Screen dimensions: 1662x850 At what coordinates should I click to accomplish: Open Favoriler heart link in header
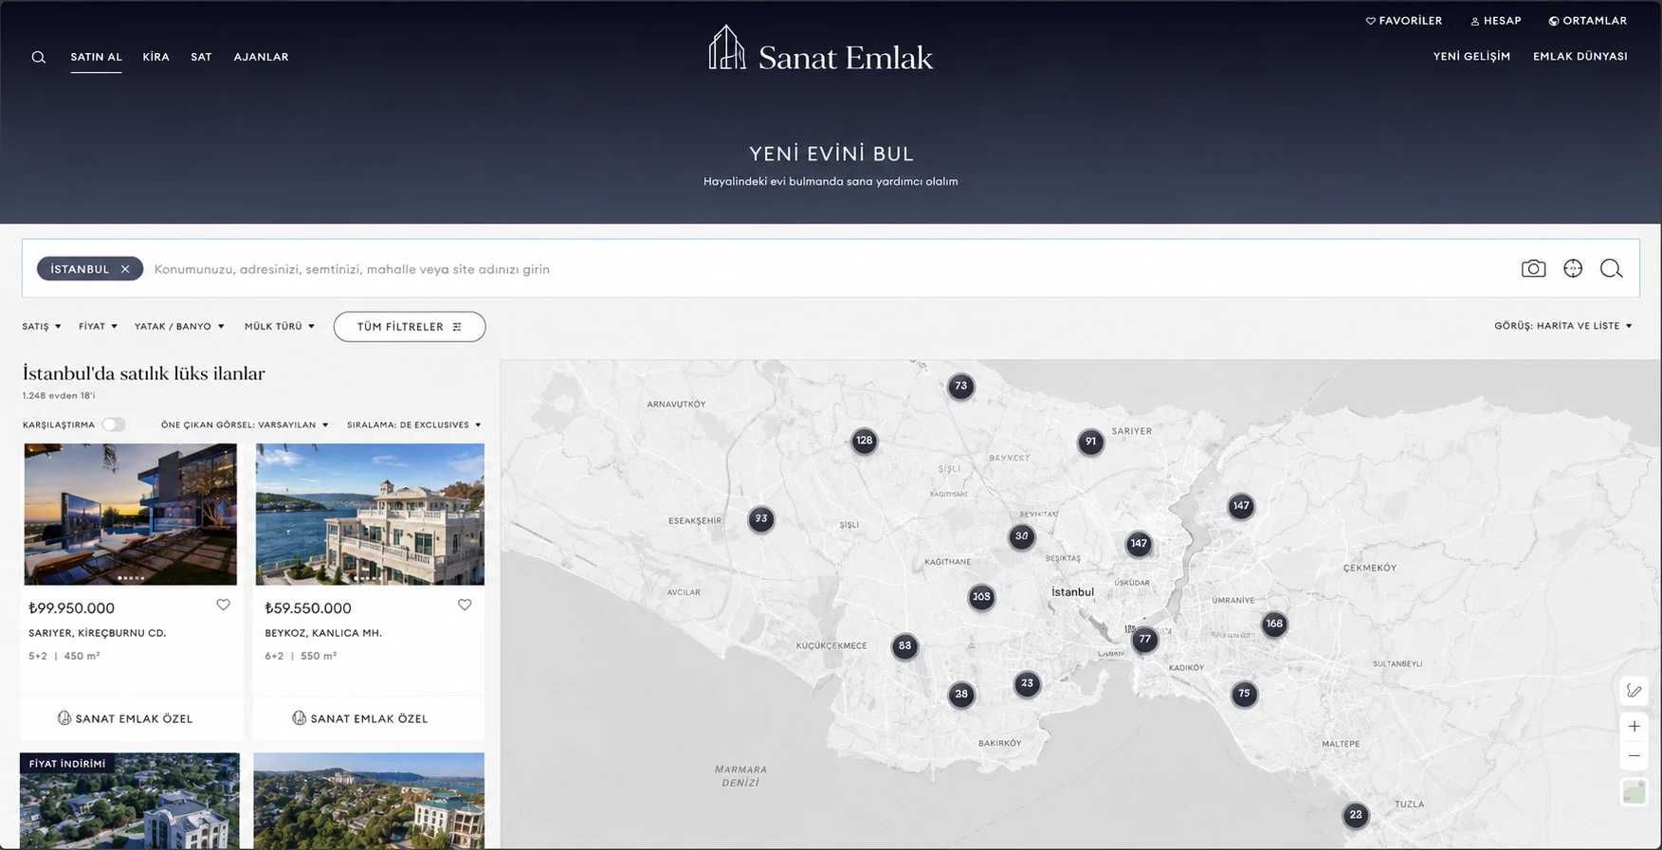pos(1404,21)
